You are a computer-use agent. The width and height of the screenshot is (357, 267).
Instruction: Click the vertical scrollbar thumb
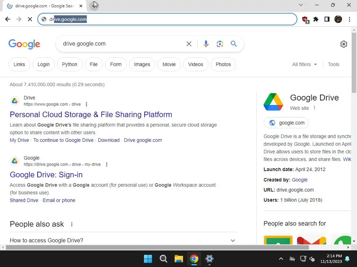coord(354,63)
